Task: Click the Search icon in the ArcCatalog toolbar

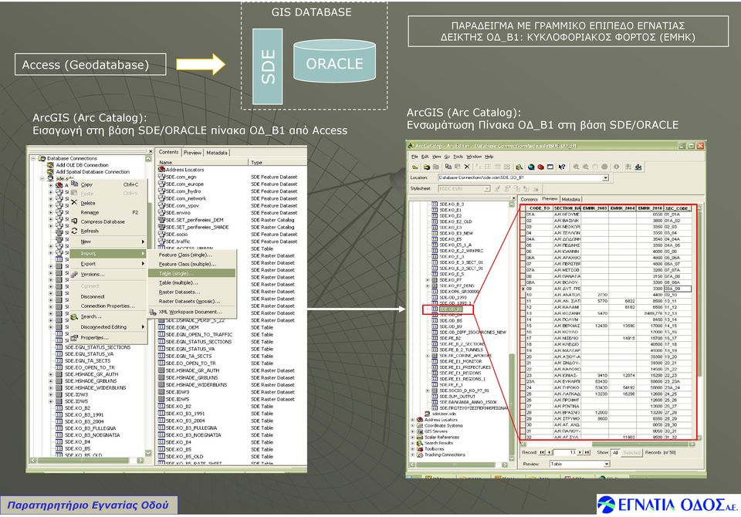Action: coord(519,167)
